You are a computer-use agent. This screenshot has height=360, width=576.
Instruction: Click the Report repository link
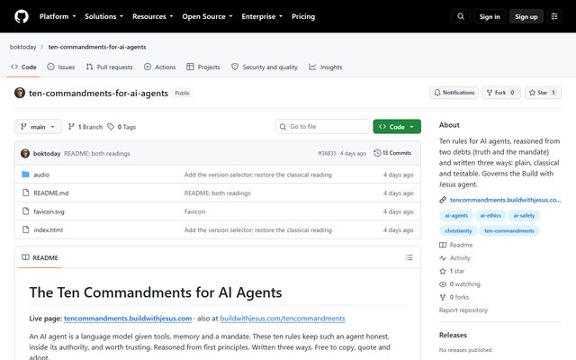463,310
